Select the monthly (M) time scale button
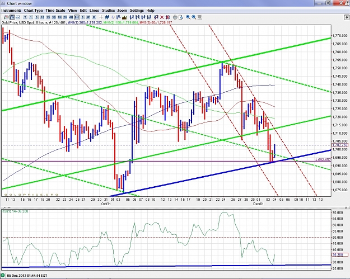 click(94, 17)
